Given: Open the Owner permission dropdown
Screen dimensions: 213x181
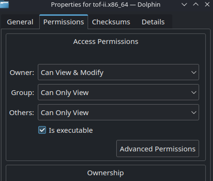Looking at the screenshot, I should pyautogui.click(x=118, y=73).
